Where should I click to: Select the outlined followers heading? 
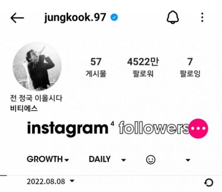(x=154, y=128)
